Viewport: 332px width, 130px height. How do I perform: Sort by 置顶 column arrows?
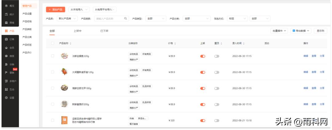[221, 44]
